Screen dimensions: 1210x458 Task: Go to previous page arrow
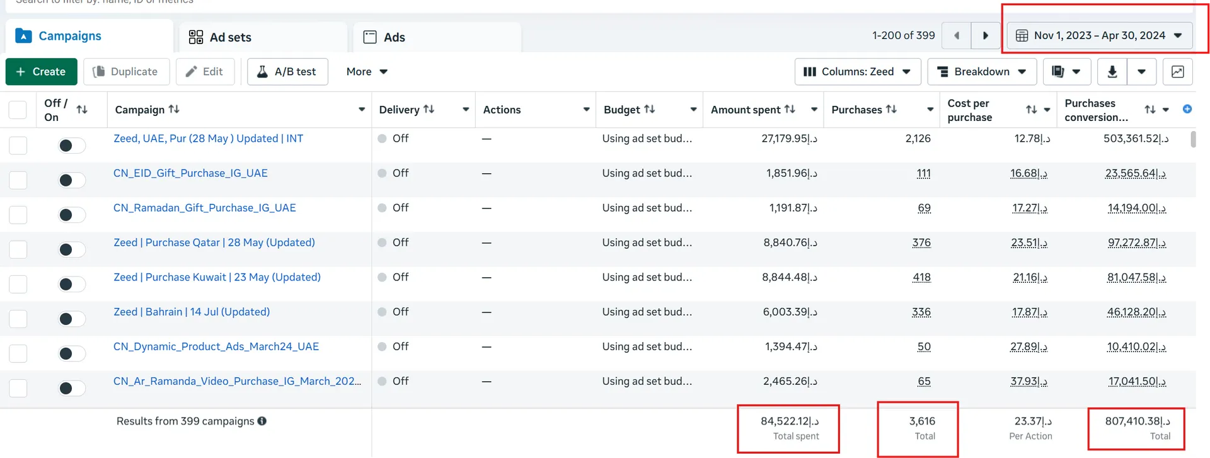click(x=957, y=35)
